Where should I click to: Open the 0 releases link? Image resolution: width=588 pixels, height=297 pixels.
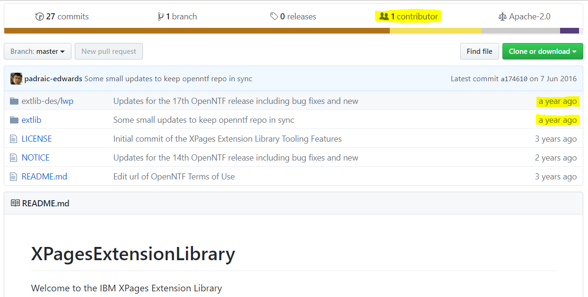pyautogui.click(x=293, y=17)
